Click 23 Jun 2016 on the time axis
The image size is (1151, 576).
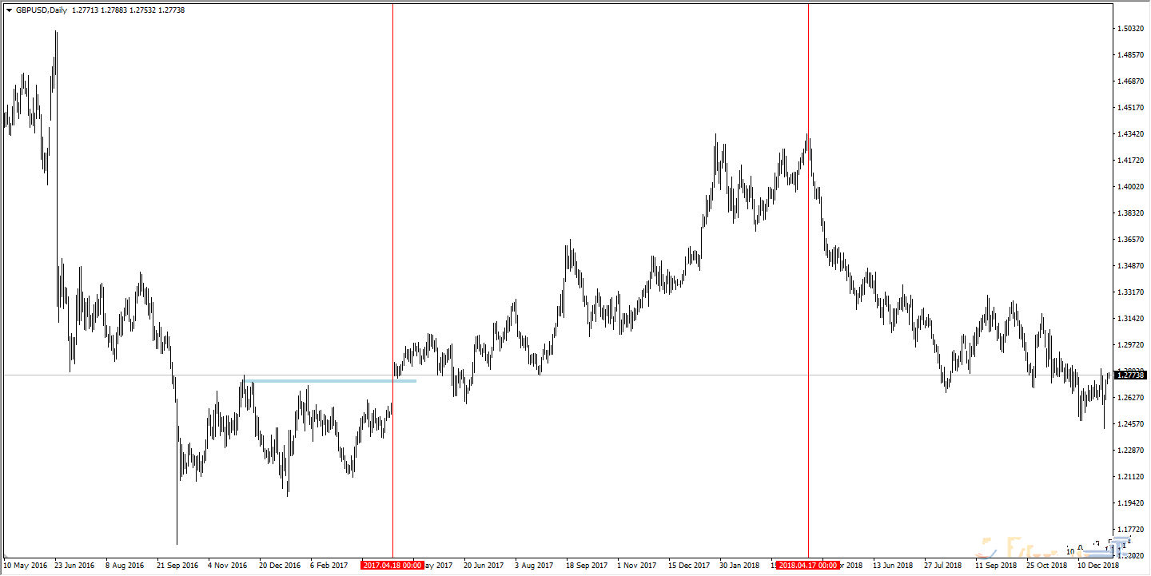click(74, 566)
